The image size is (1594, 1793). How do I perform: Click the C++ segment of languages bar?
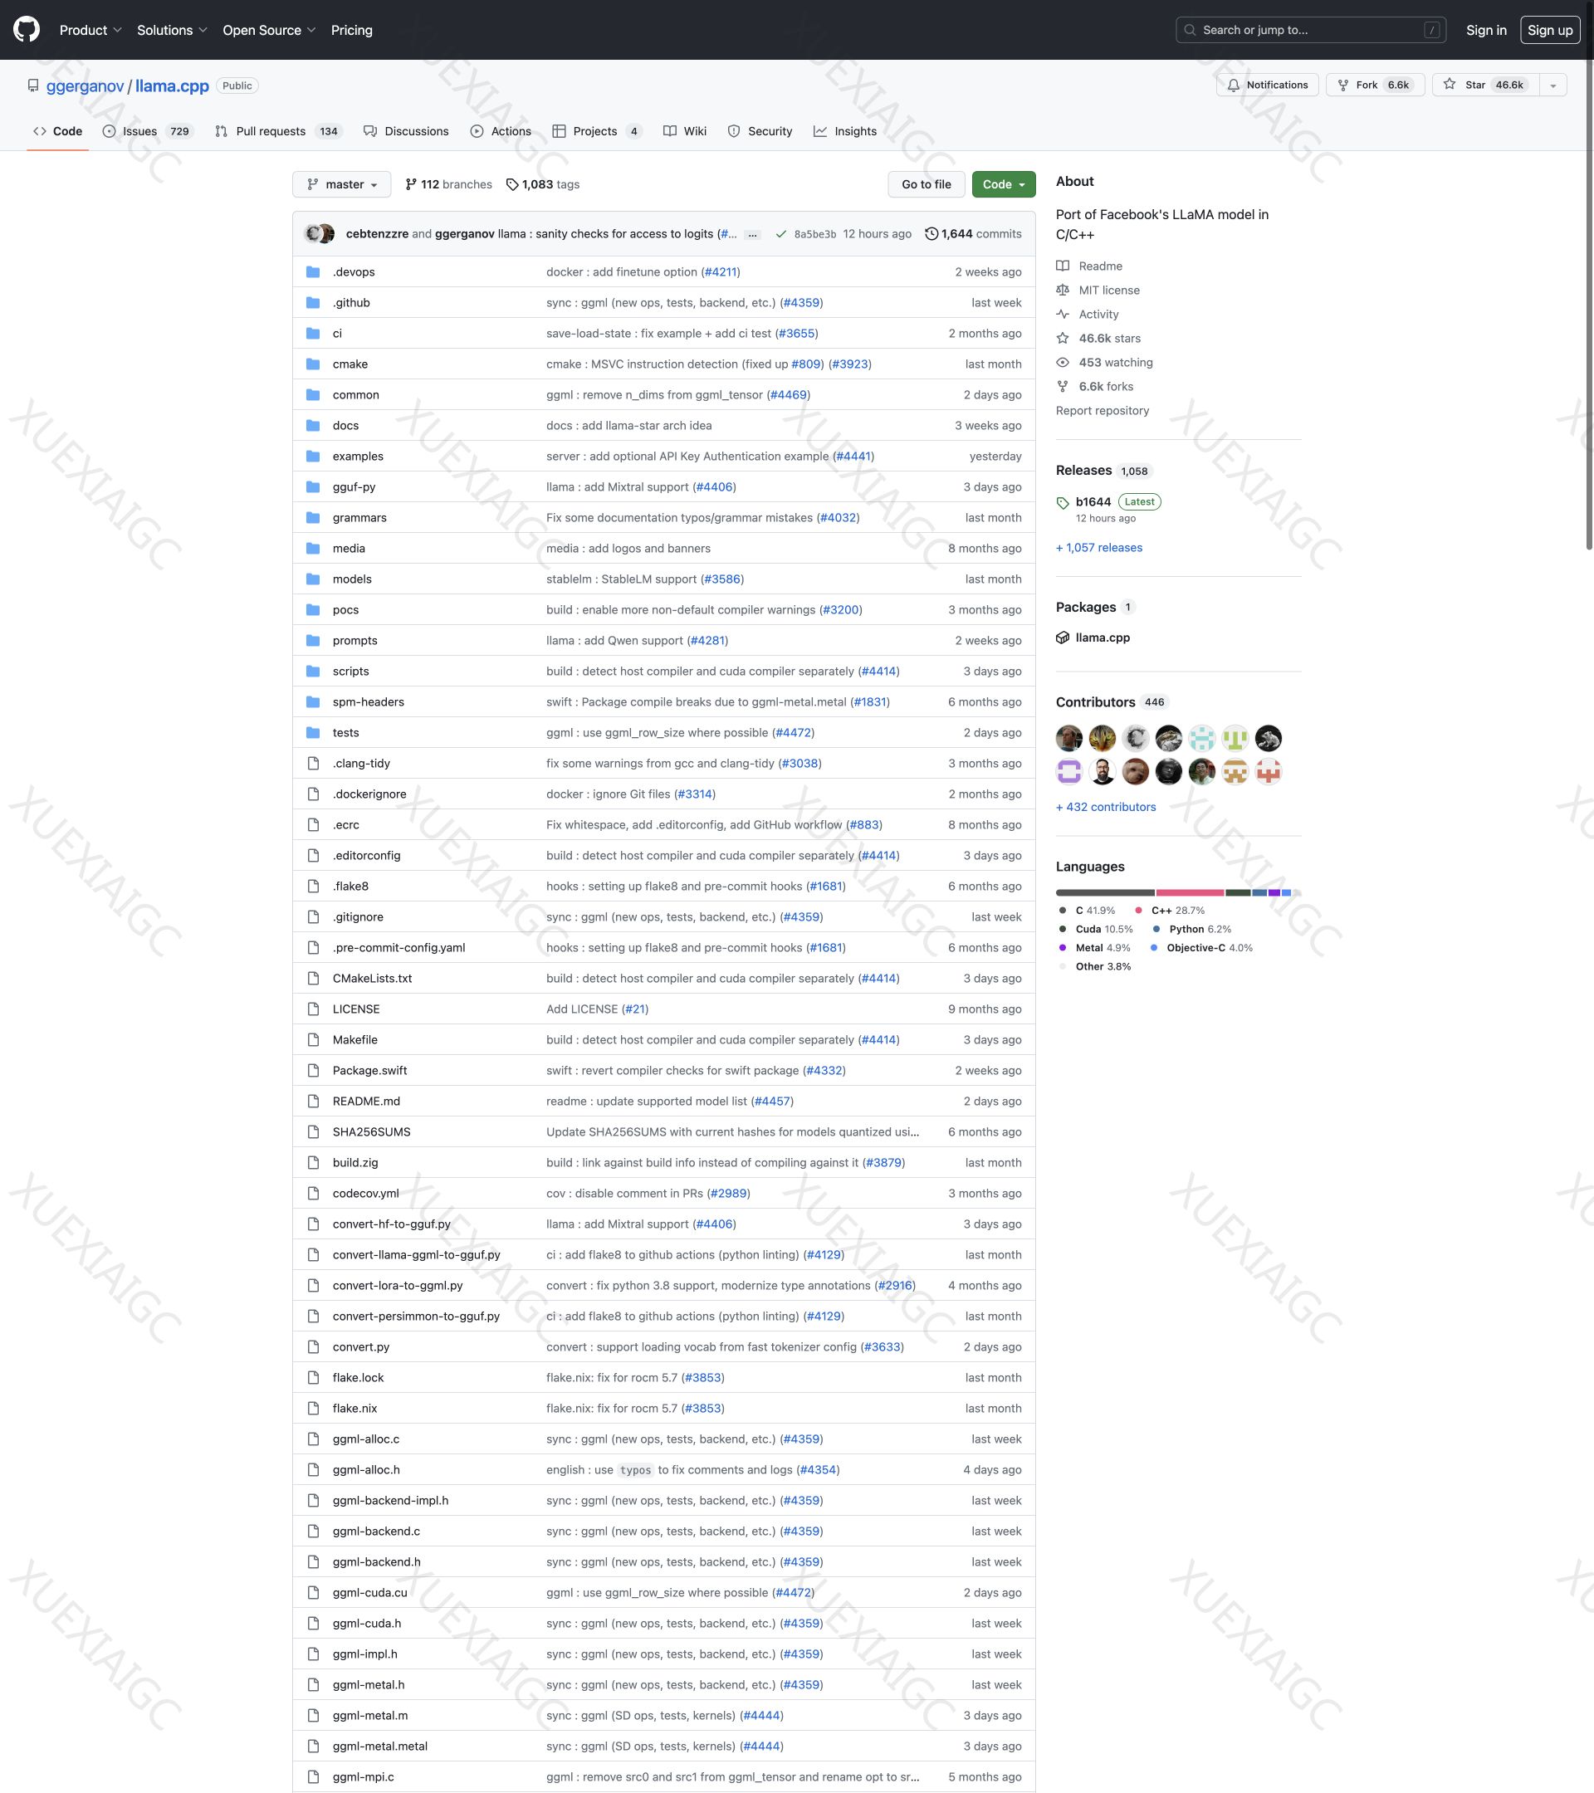point(1189,892)
